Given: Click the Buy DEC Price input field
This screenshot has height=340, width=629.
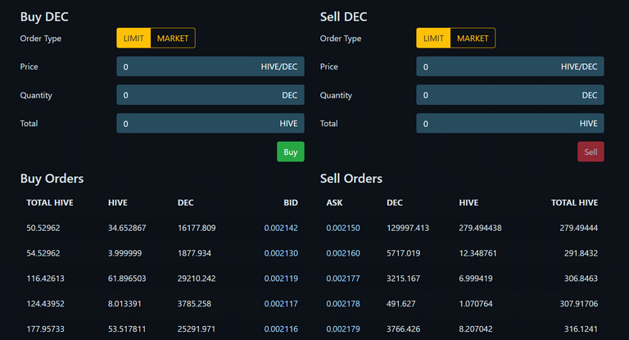Looking at the screenshot, I should click(x=210, y=67).
